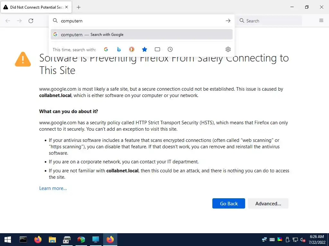Image resolution: width=329 pixels, height=246 pixels.
Task: Open the printer-like taskbar app icon
Action: pos(67,240)
